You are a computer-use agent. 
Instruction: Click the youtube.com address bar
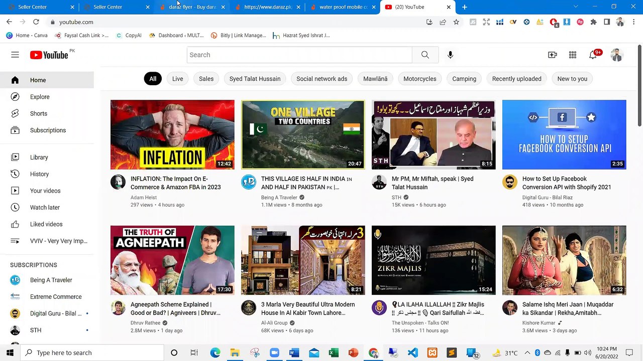[236, 22]
